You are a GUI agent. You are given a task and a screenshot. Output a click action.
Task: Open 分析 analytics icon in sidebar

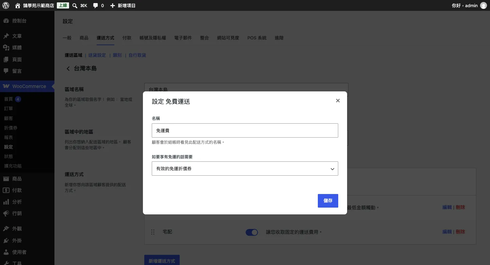pyautogui.click(x=6, y=202)
